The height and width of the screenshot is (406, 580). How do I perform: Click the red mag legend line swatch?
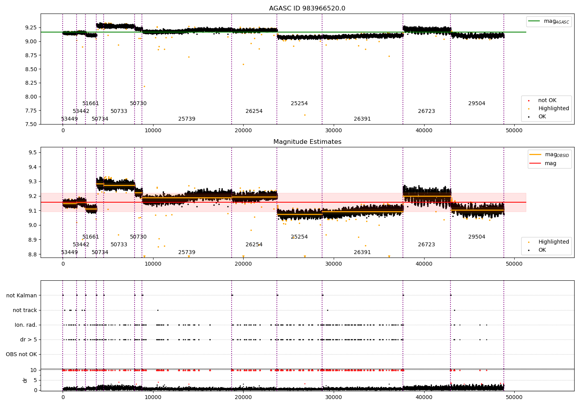point(535,164)
